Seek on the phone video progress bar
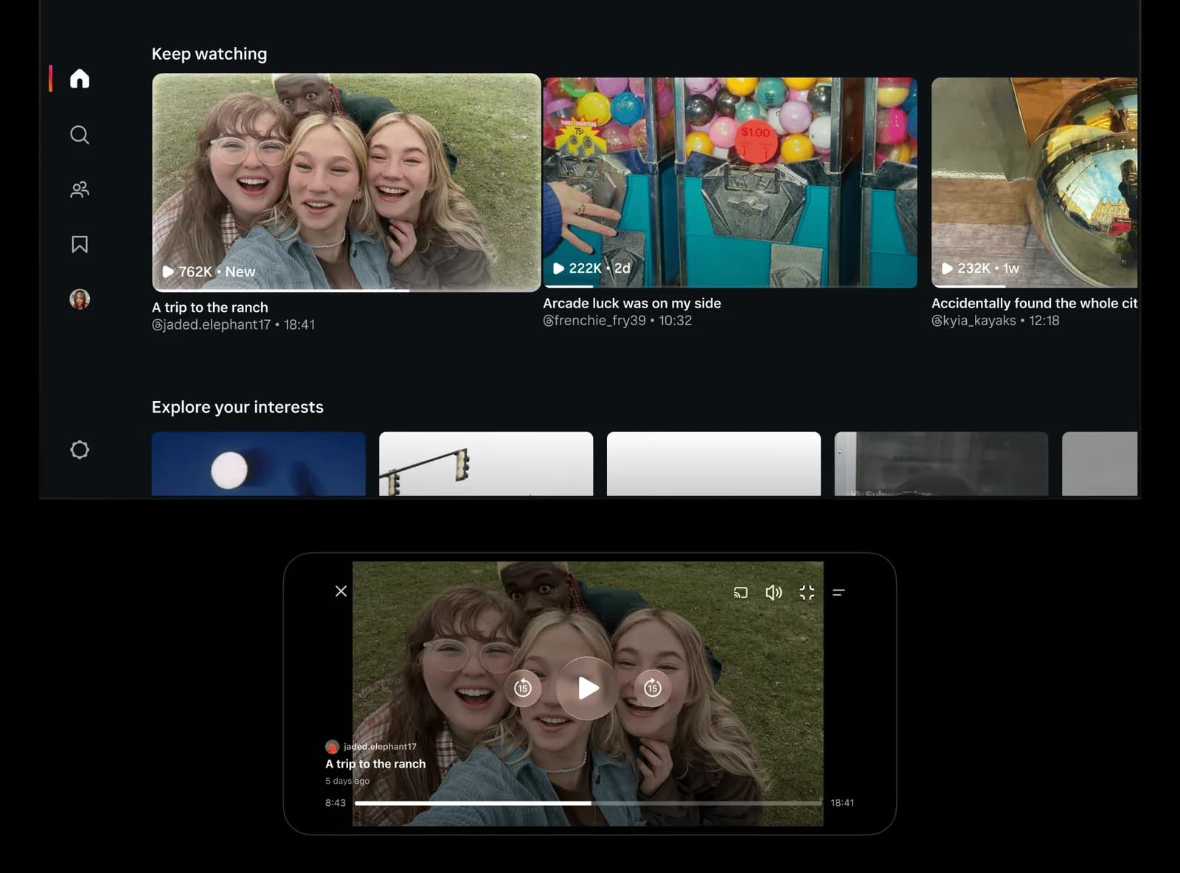Screen dimensions: 1180x873 pos(588,802)
